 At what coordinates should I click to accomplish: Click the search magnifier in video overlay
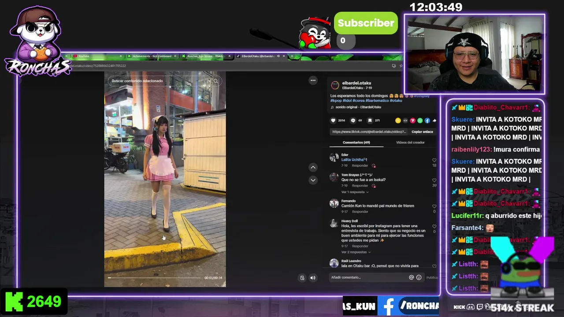point(216,81)
